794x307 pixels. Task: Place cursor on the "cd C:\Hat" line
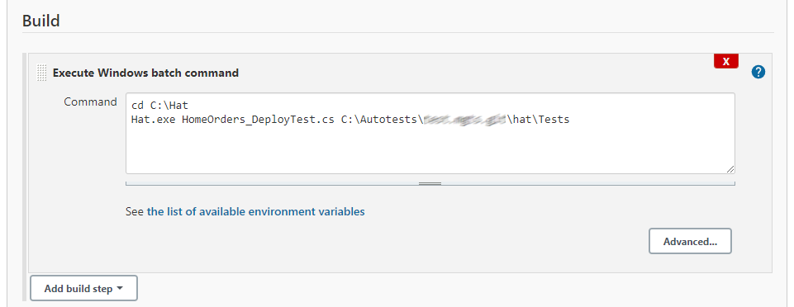coord(159,106)
